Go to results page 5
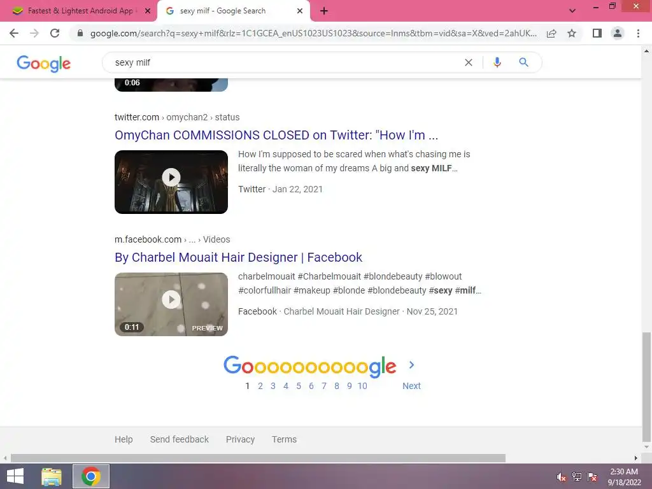 (x=299, y=386)
